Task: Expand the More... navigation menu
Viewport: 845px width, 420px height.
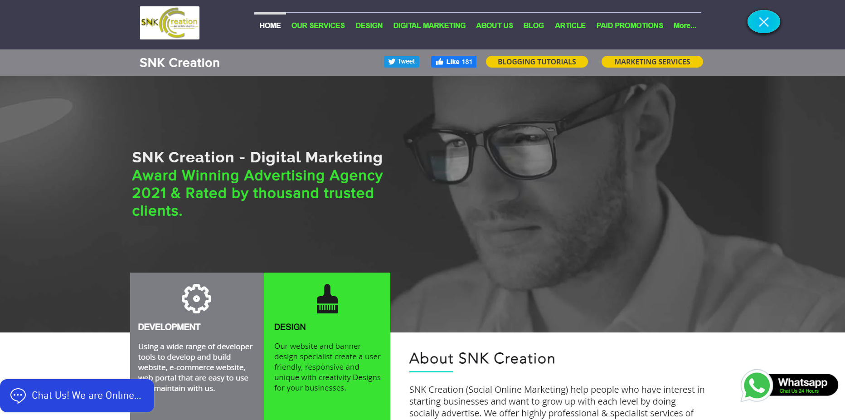Action: coord(685,26)
